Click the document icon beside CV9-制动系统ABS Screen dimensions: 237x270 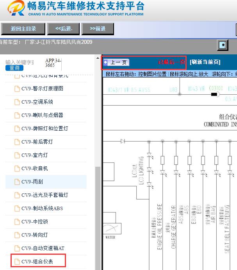coord(17,208)
